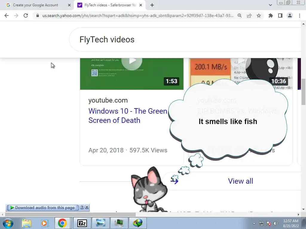Open the network tray icon
Image resolution: width=306 pixels, height=229 pixels.
click(x=261, y=223)
